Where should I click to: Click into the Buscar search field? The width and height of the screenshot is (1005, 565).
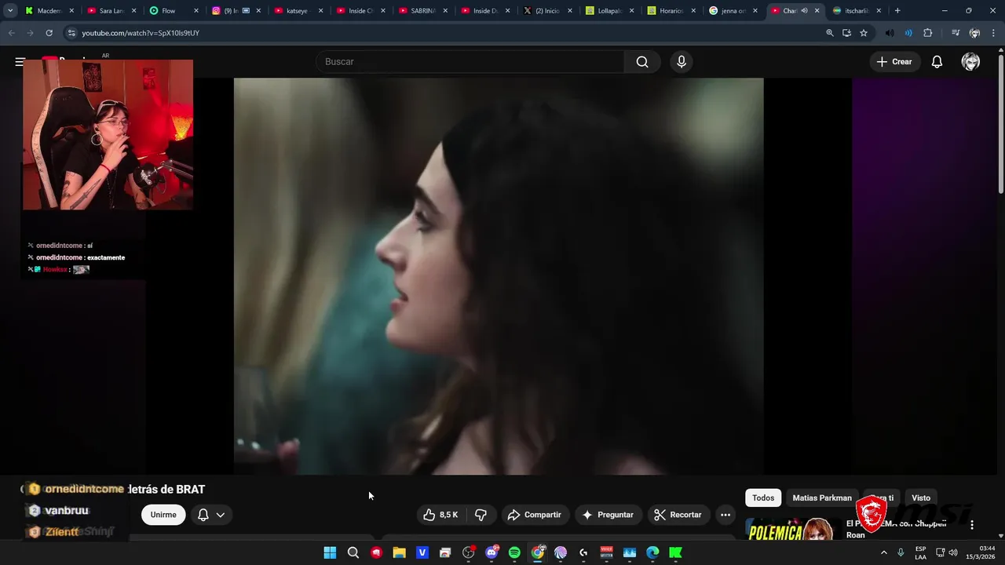click(x=470, y=62)
